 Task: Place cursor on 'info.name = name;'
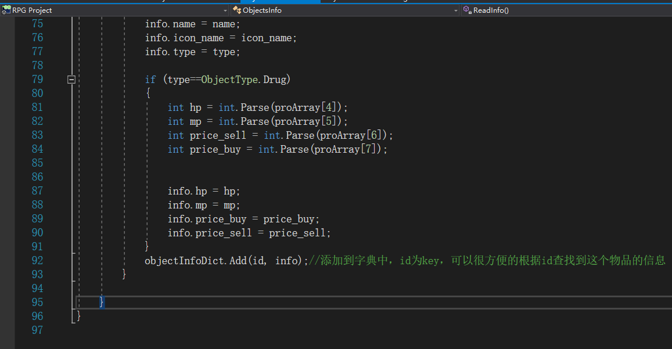[x=192, y=24]
